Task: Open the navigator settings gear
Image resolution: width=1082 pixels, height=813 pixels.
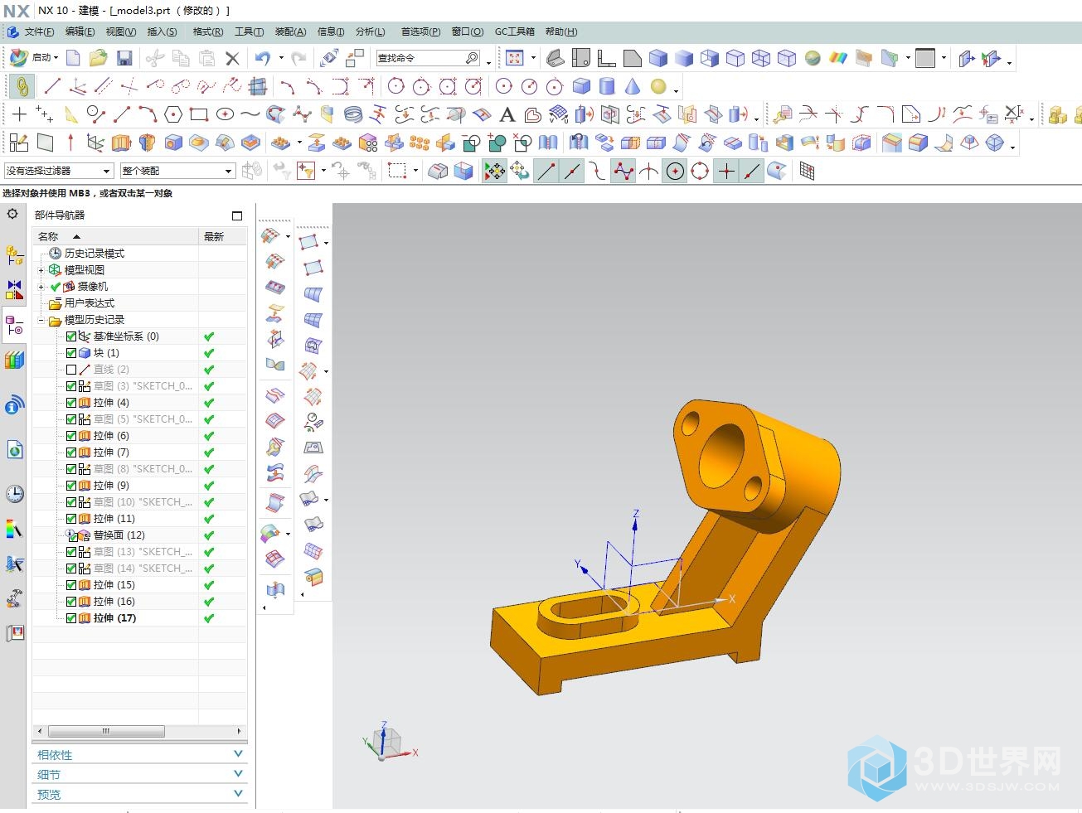Action: pyautogui.click(x=12, y=214)
